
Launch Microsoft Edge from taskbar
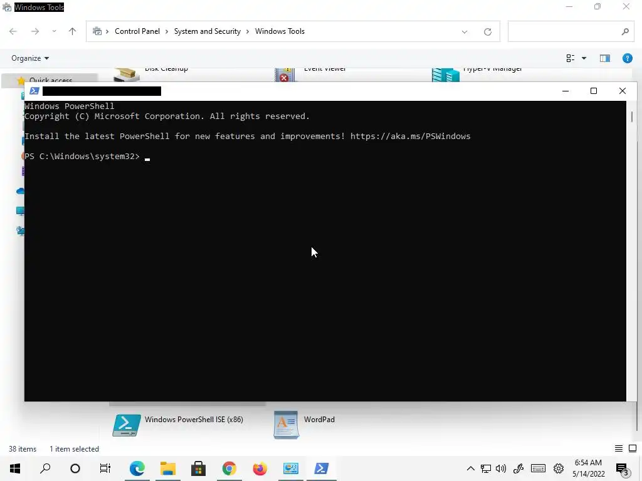coord(137,468)
